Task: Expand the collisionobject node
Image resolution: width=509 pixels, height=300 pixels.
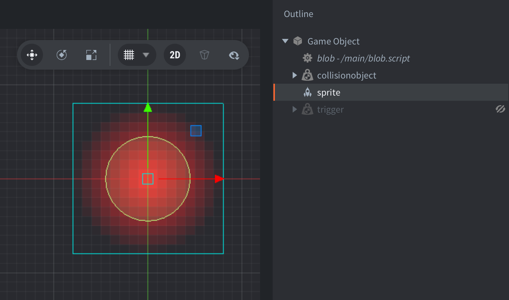Action: pos(295,76)
